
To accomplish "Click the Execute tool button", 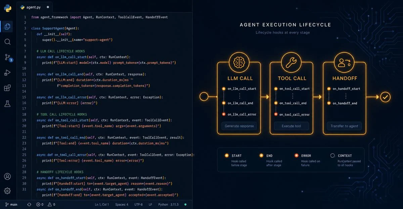I will (x=291, y=126).
